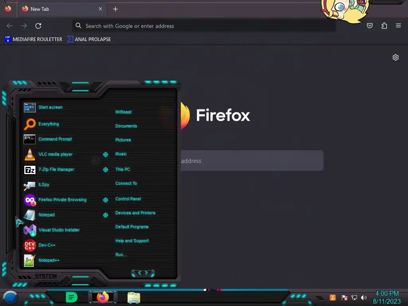The width and height of the screenshot is (408, 306).
Task: Click the Search with Google address bar
Action: point(204,26)
